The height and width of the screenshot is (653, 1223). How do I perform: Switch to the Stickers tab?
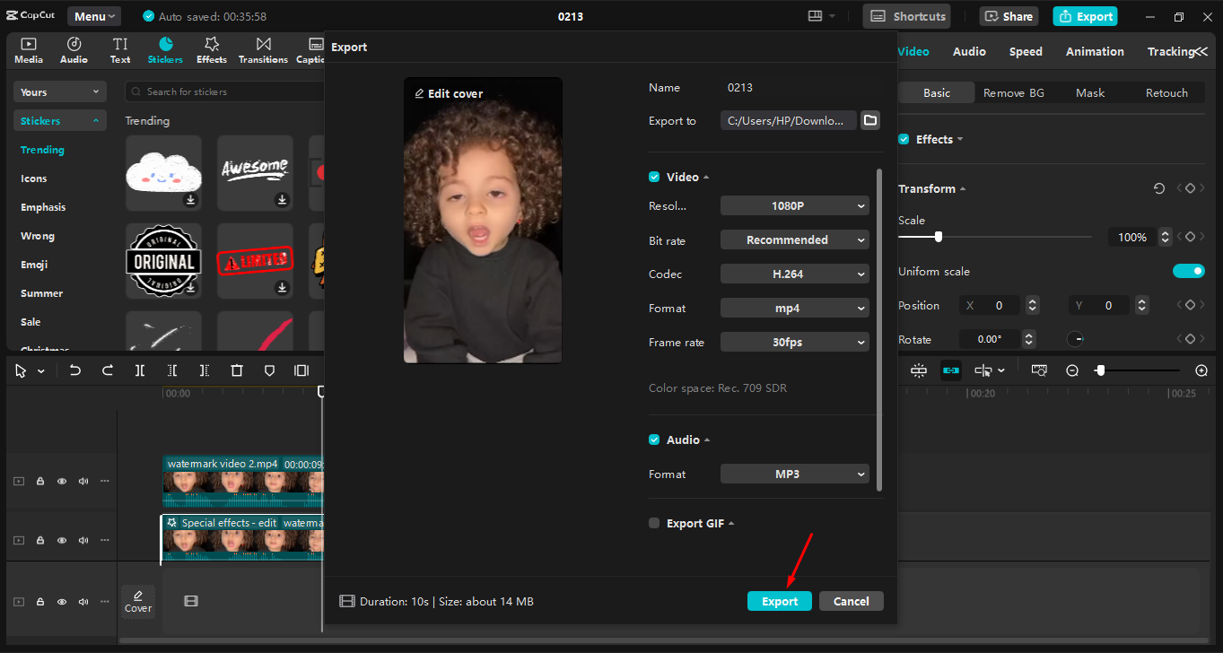[x=165, y=49]
